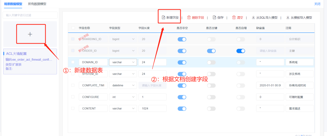Click the 保存 save button

pos(218,18)
